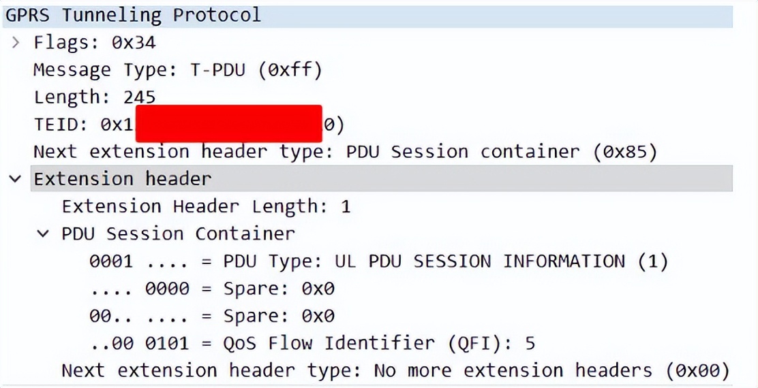The width and height of the screenshot is (758, 388).
Task: Click the four-bit Spare: 0x0 line
Action: click(212, 289)
